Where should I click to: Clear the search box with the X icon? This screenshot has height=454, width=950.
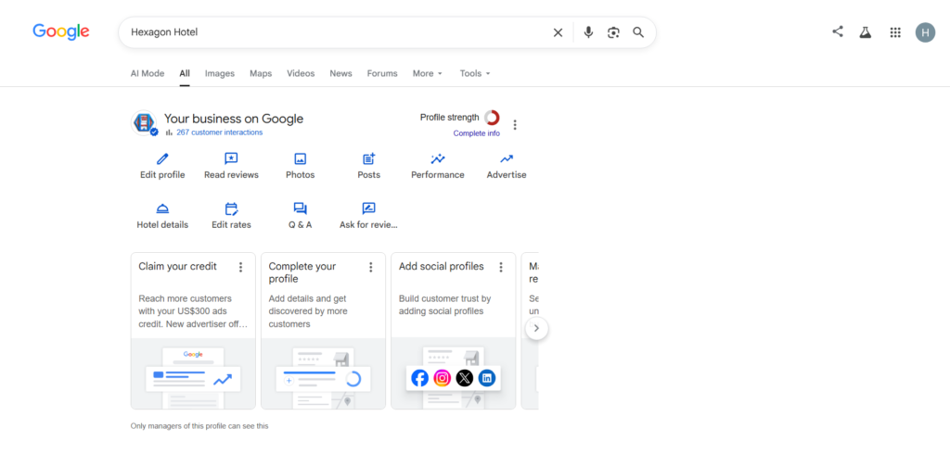[x=558, y=32]
